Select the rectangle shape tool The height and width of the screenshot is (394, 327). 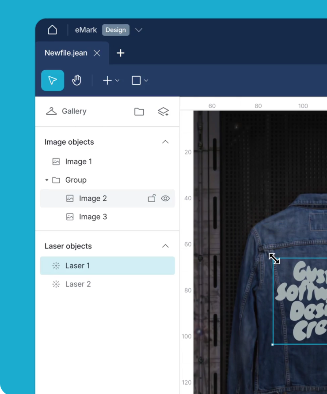pos(136,80)
